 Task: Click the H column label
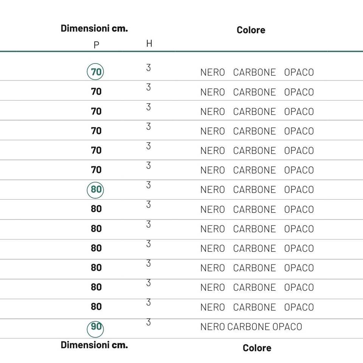click(x=149, y=43)
